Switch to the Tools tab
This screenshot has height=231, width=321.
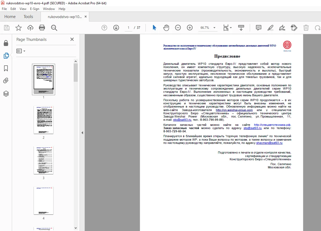point(28,17)
